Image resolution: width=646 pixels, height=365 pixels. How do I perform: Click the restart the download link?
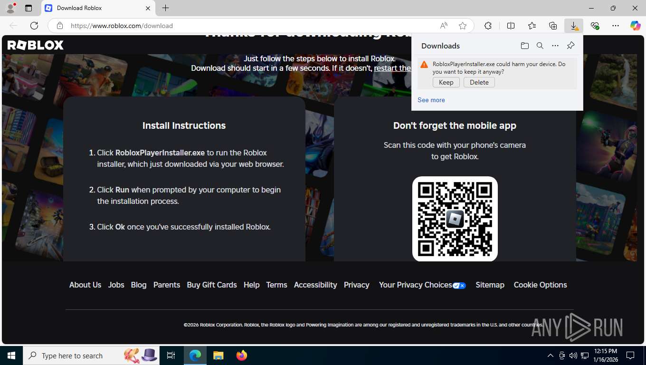[x=392, y=68]
